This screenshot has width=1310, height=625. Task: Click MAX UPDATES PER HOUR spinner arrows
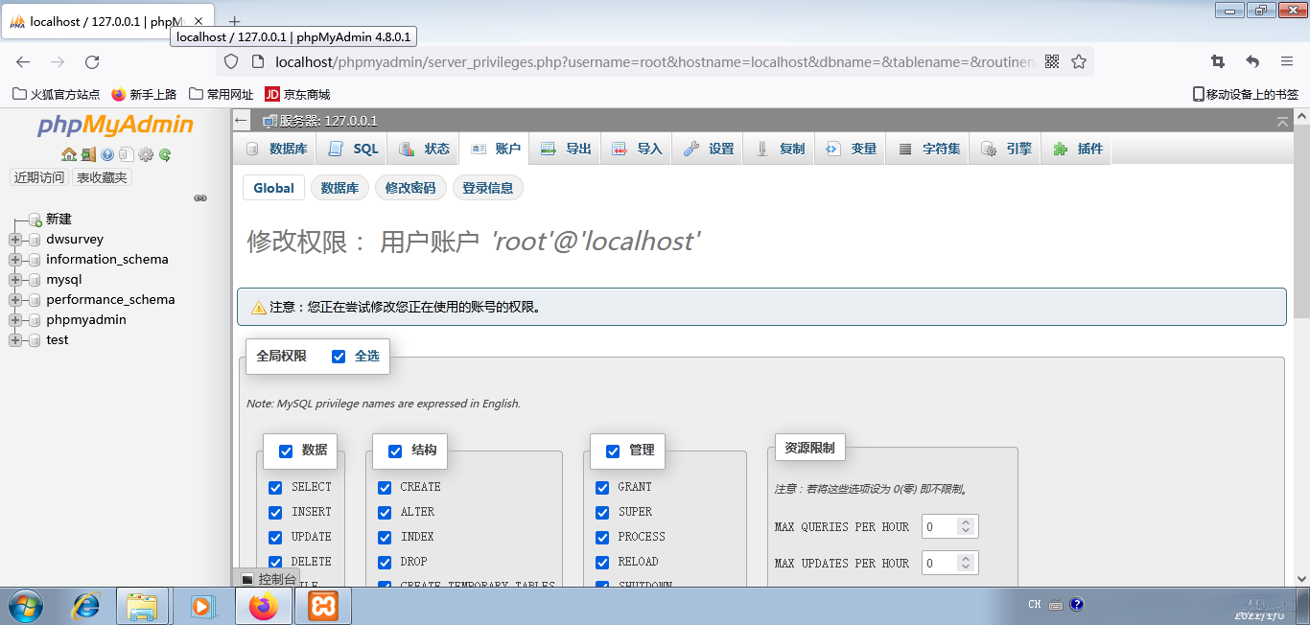tap(966, 563)
